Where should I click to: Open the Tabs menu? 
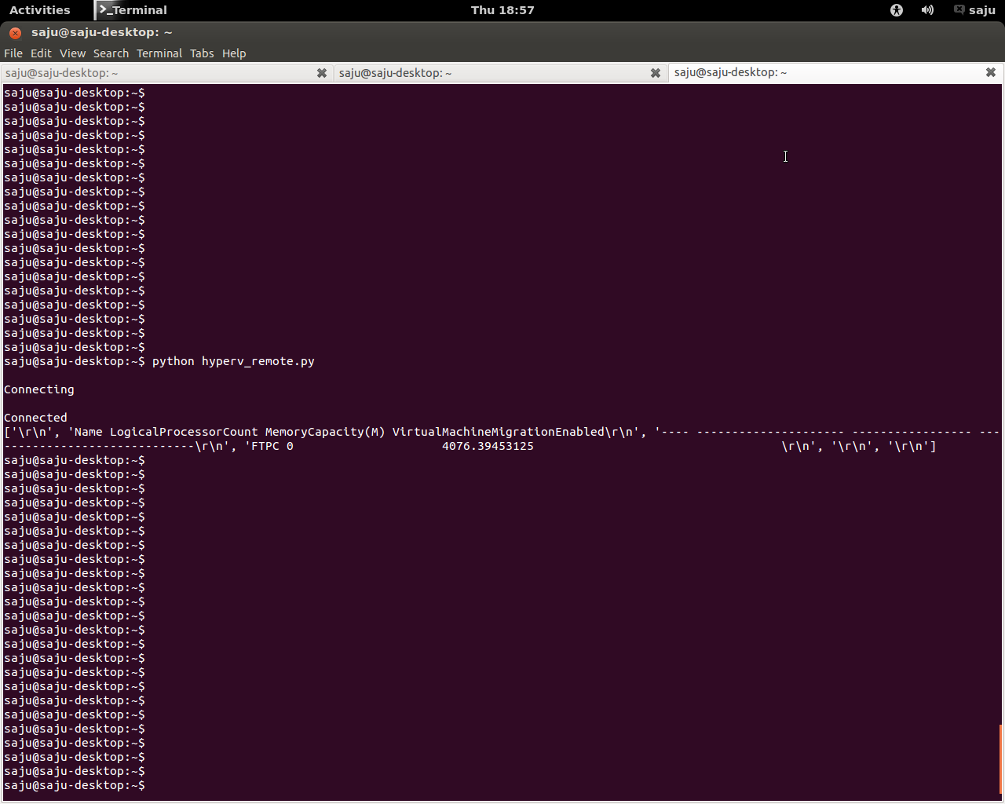click(201, 53)
